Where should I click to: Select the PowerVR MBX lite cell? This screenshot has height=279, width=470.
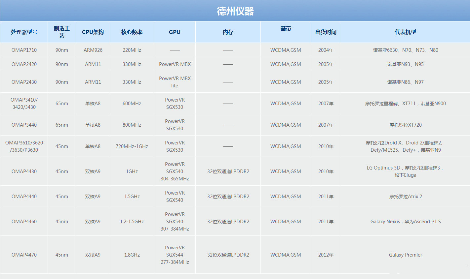click(x=175, y=82)
